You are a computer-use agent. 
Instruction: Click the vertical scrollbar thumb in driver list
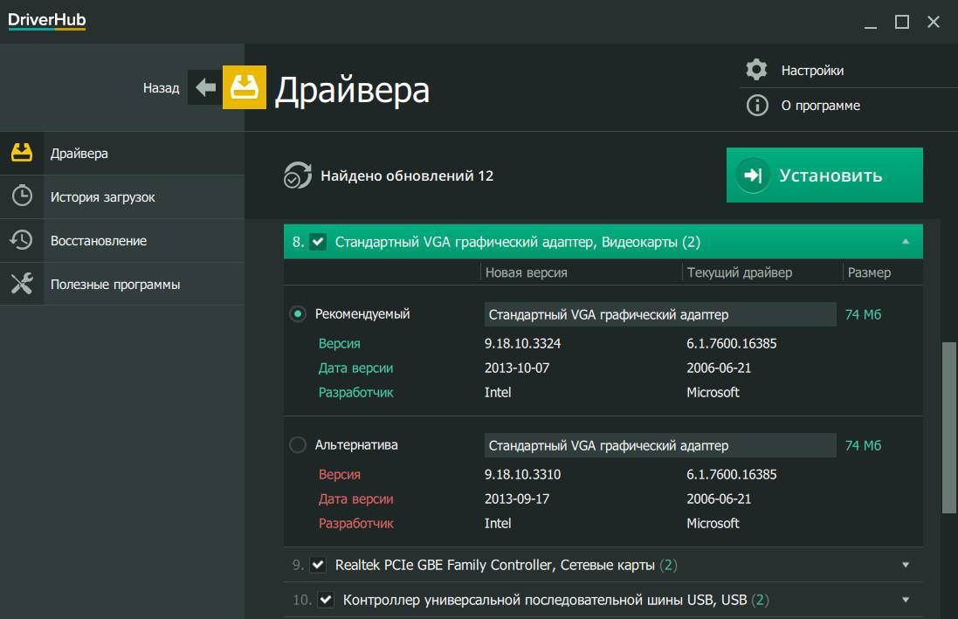(948, 428)
